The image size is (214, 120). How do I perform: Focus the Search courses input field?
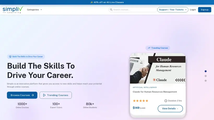[133, 10]
